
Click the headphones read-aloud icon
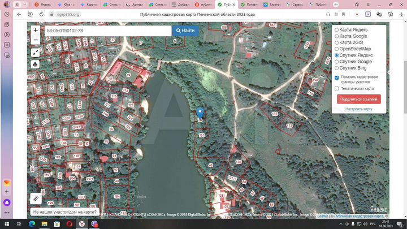(328, 15)
